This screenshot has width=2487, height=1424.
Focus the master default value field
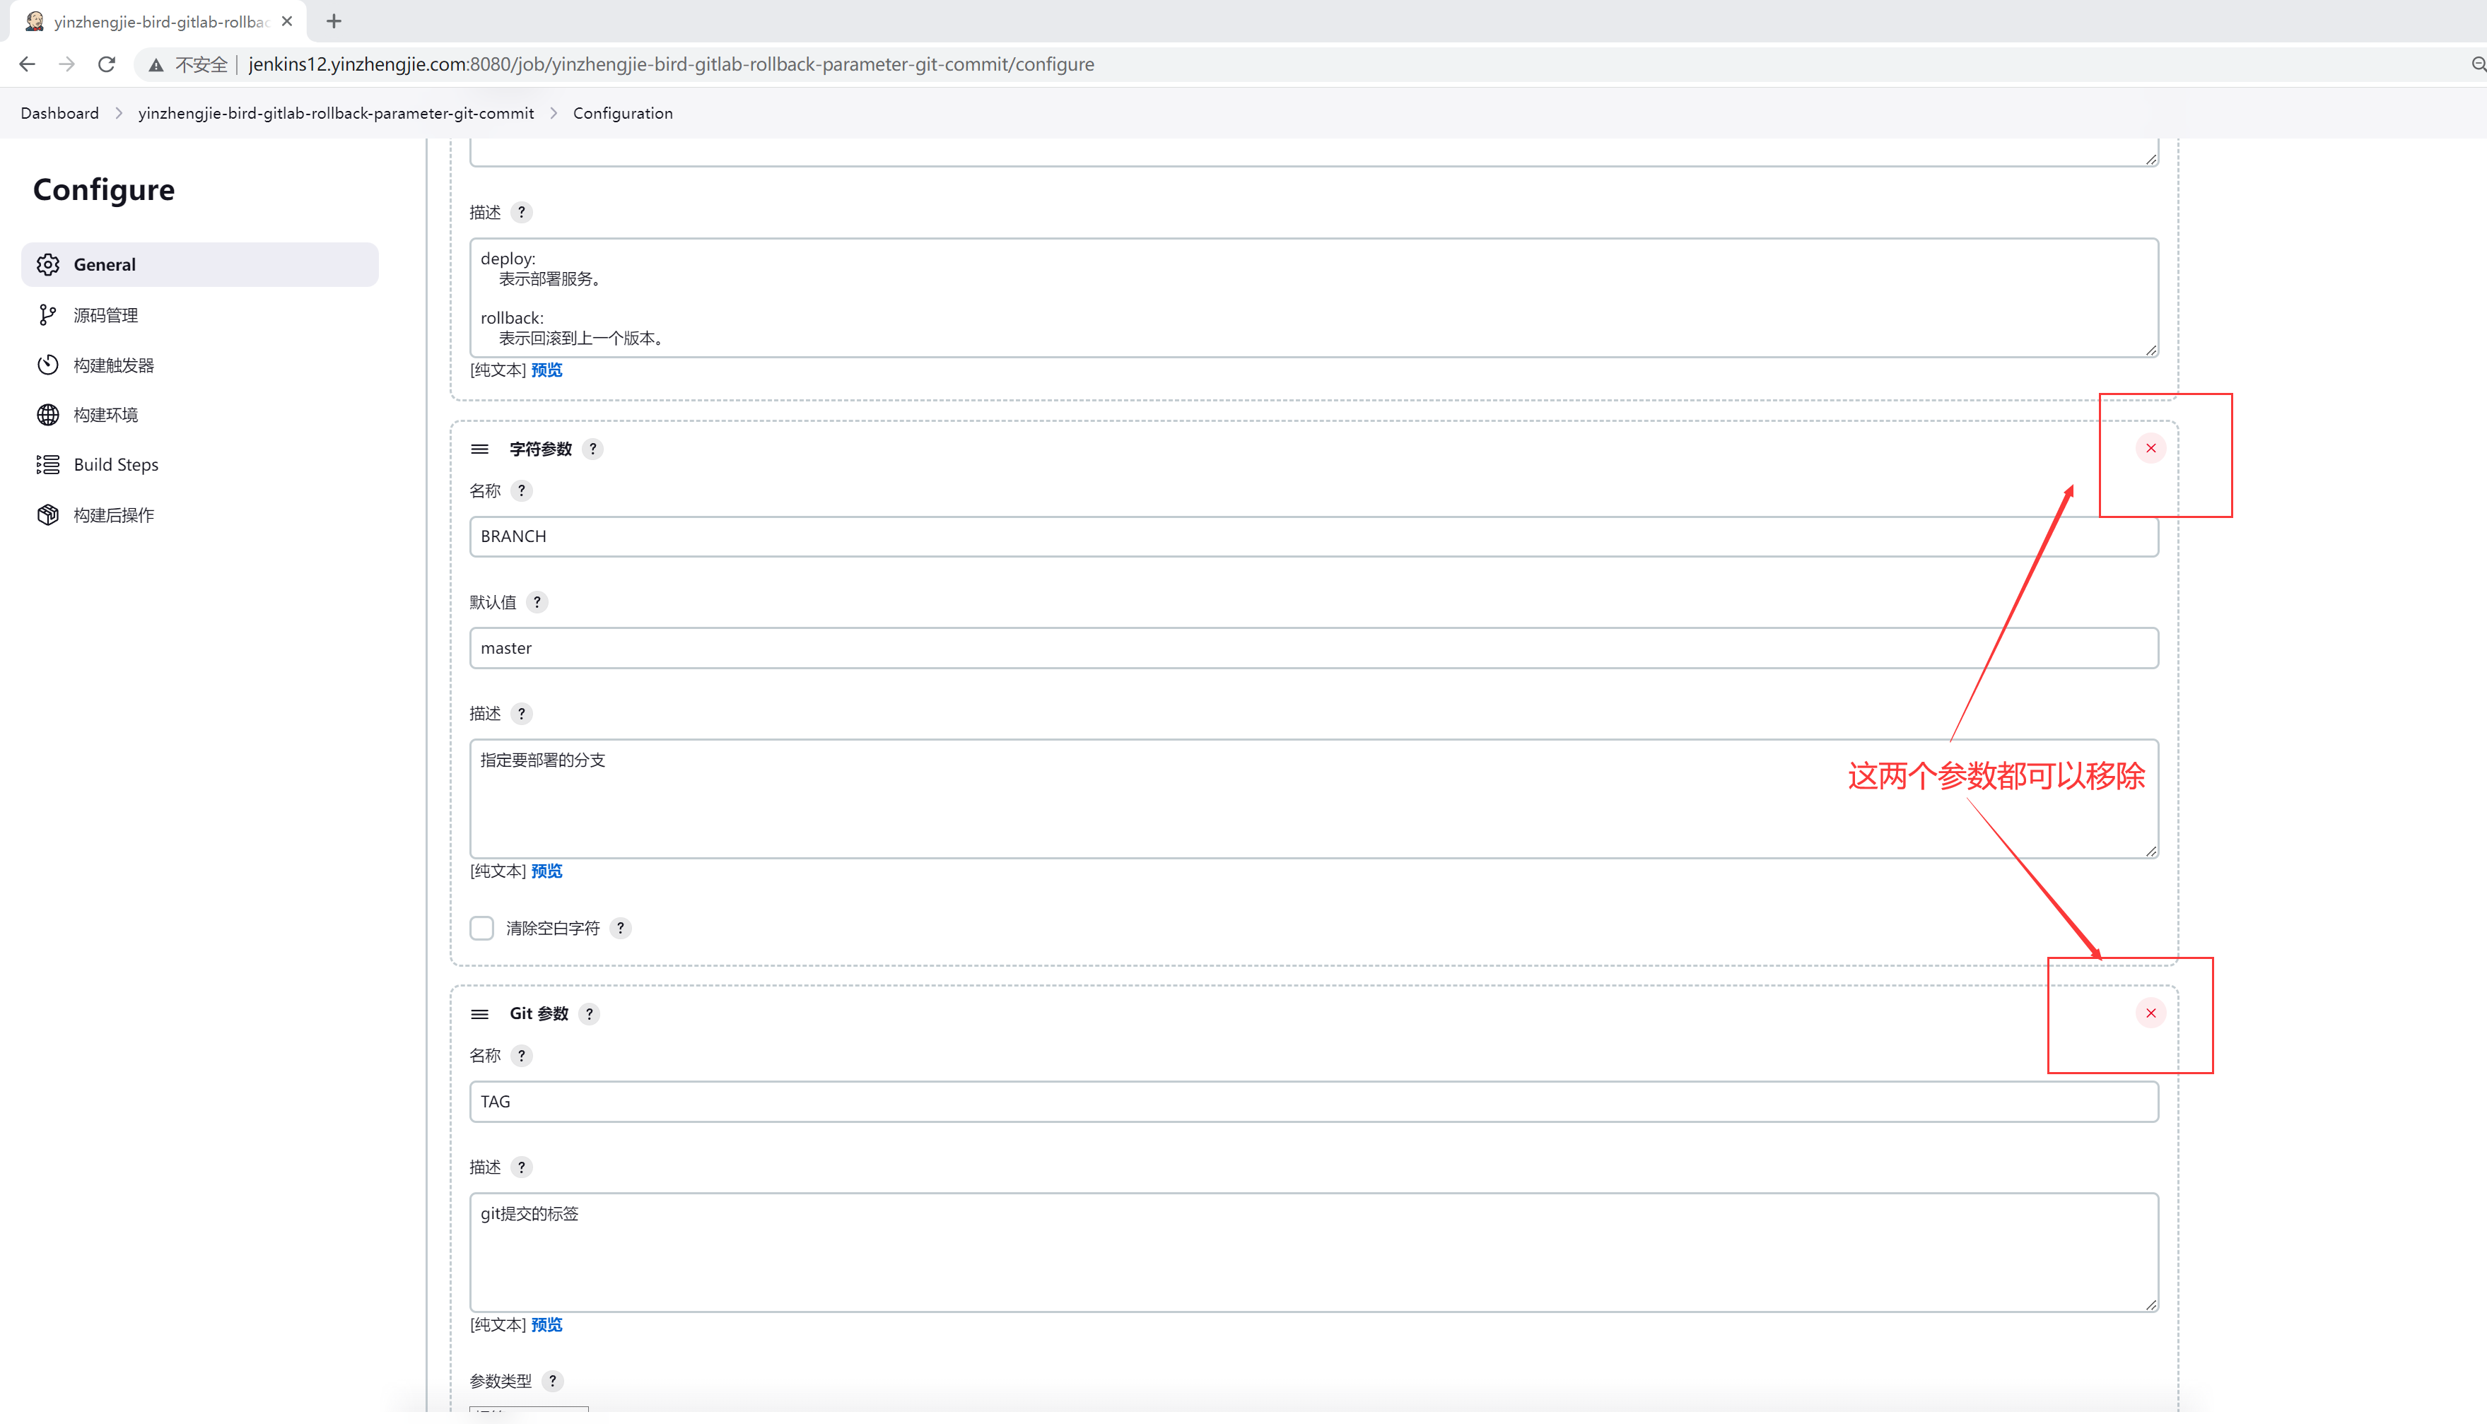[x=1313, y=649]
